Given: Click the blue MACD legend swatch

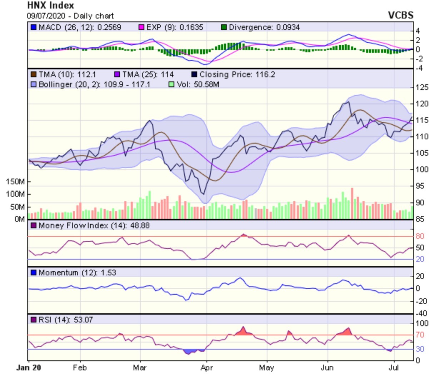Looking at the screenshot, I should tap(34, 27).
